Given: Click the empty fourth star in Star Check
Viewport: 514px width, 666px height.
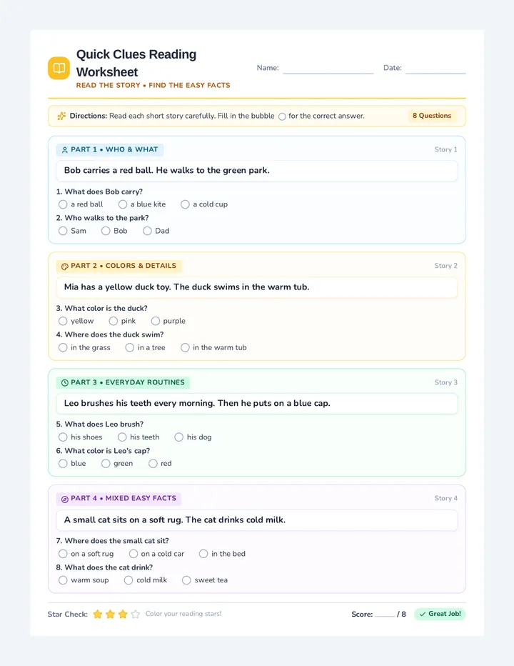Looking at the screenshot, I should (136, 614).
